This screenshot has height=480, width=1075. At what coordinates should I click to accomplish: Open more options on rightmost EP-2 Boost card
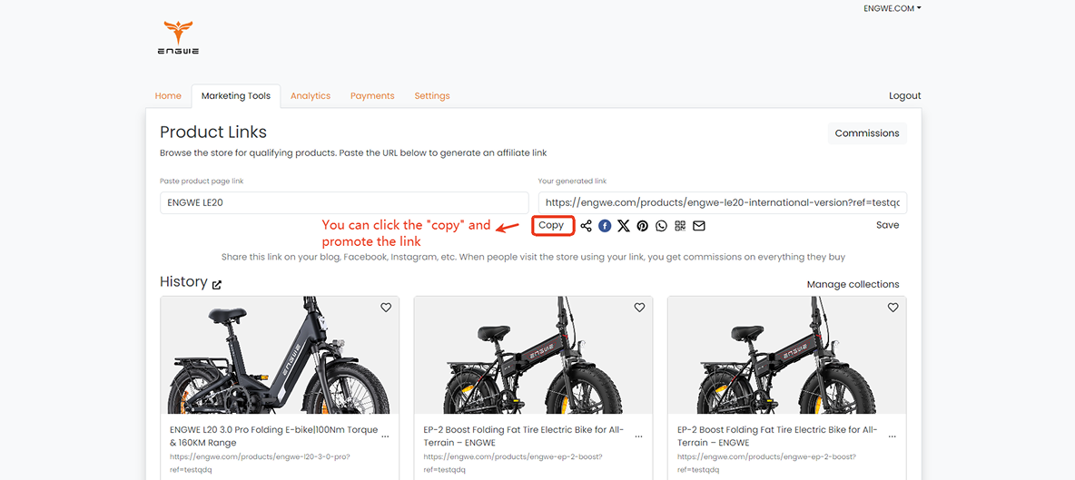click(892, 436)
